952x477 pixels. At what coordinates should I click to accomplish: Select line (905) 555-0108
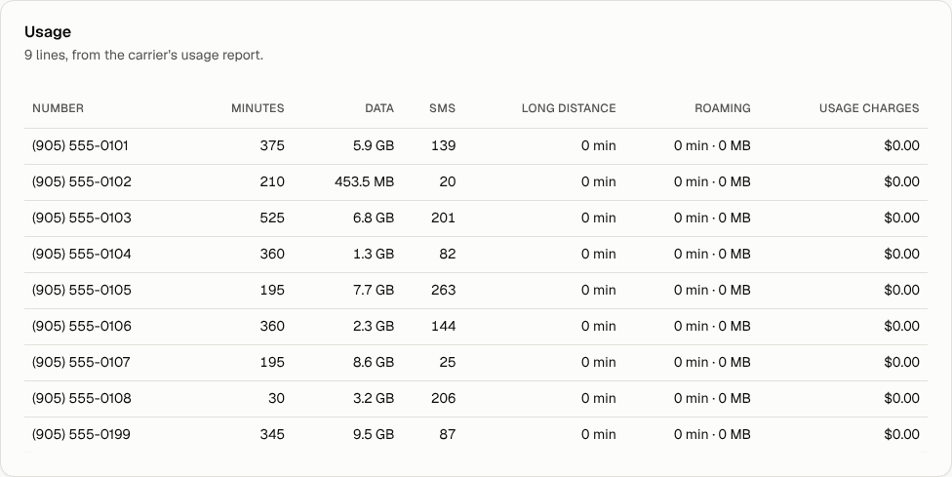476,399
